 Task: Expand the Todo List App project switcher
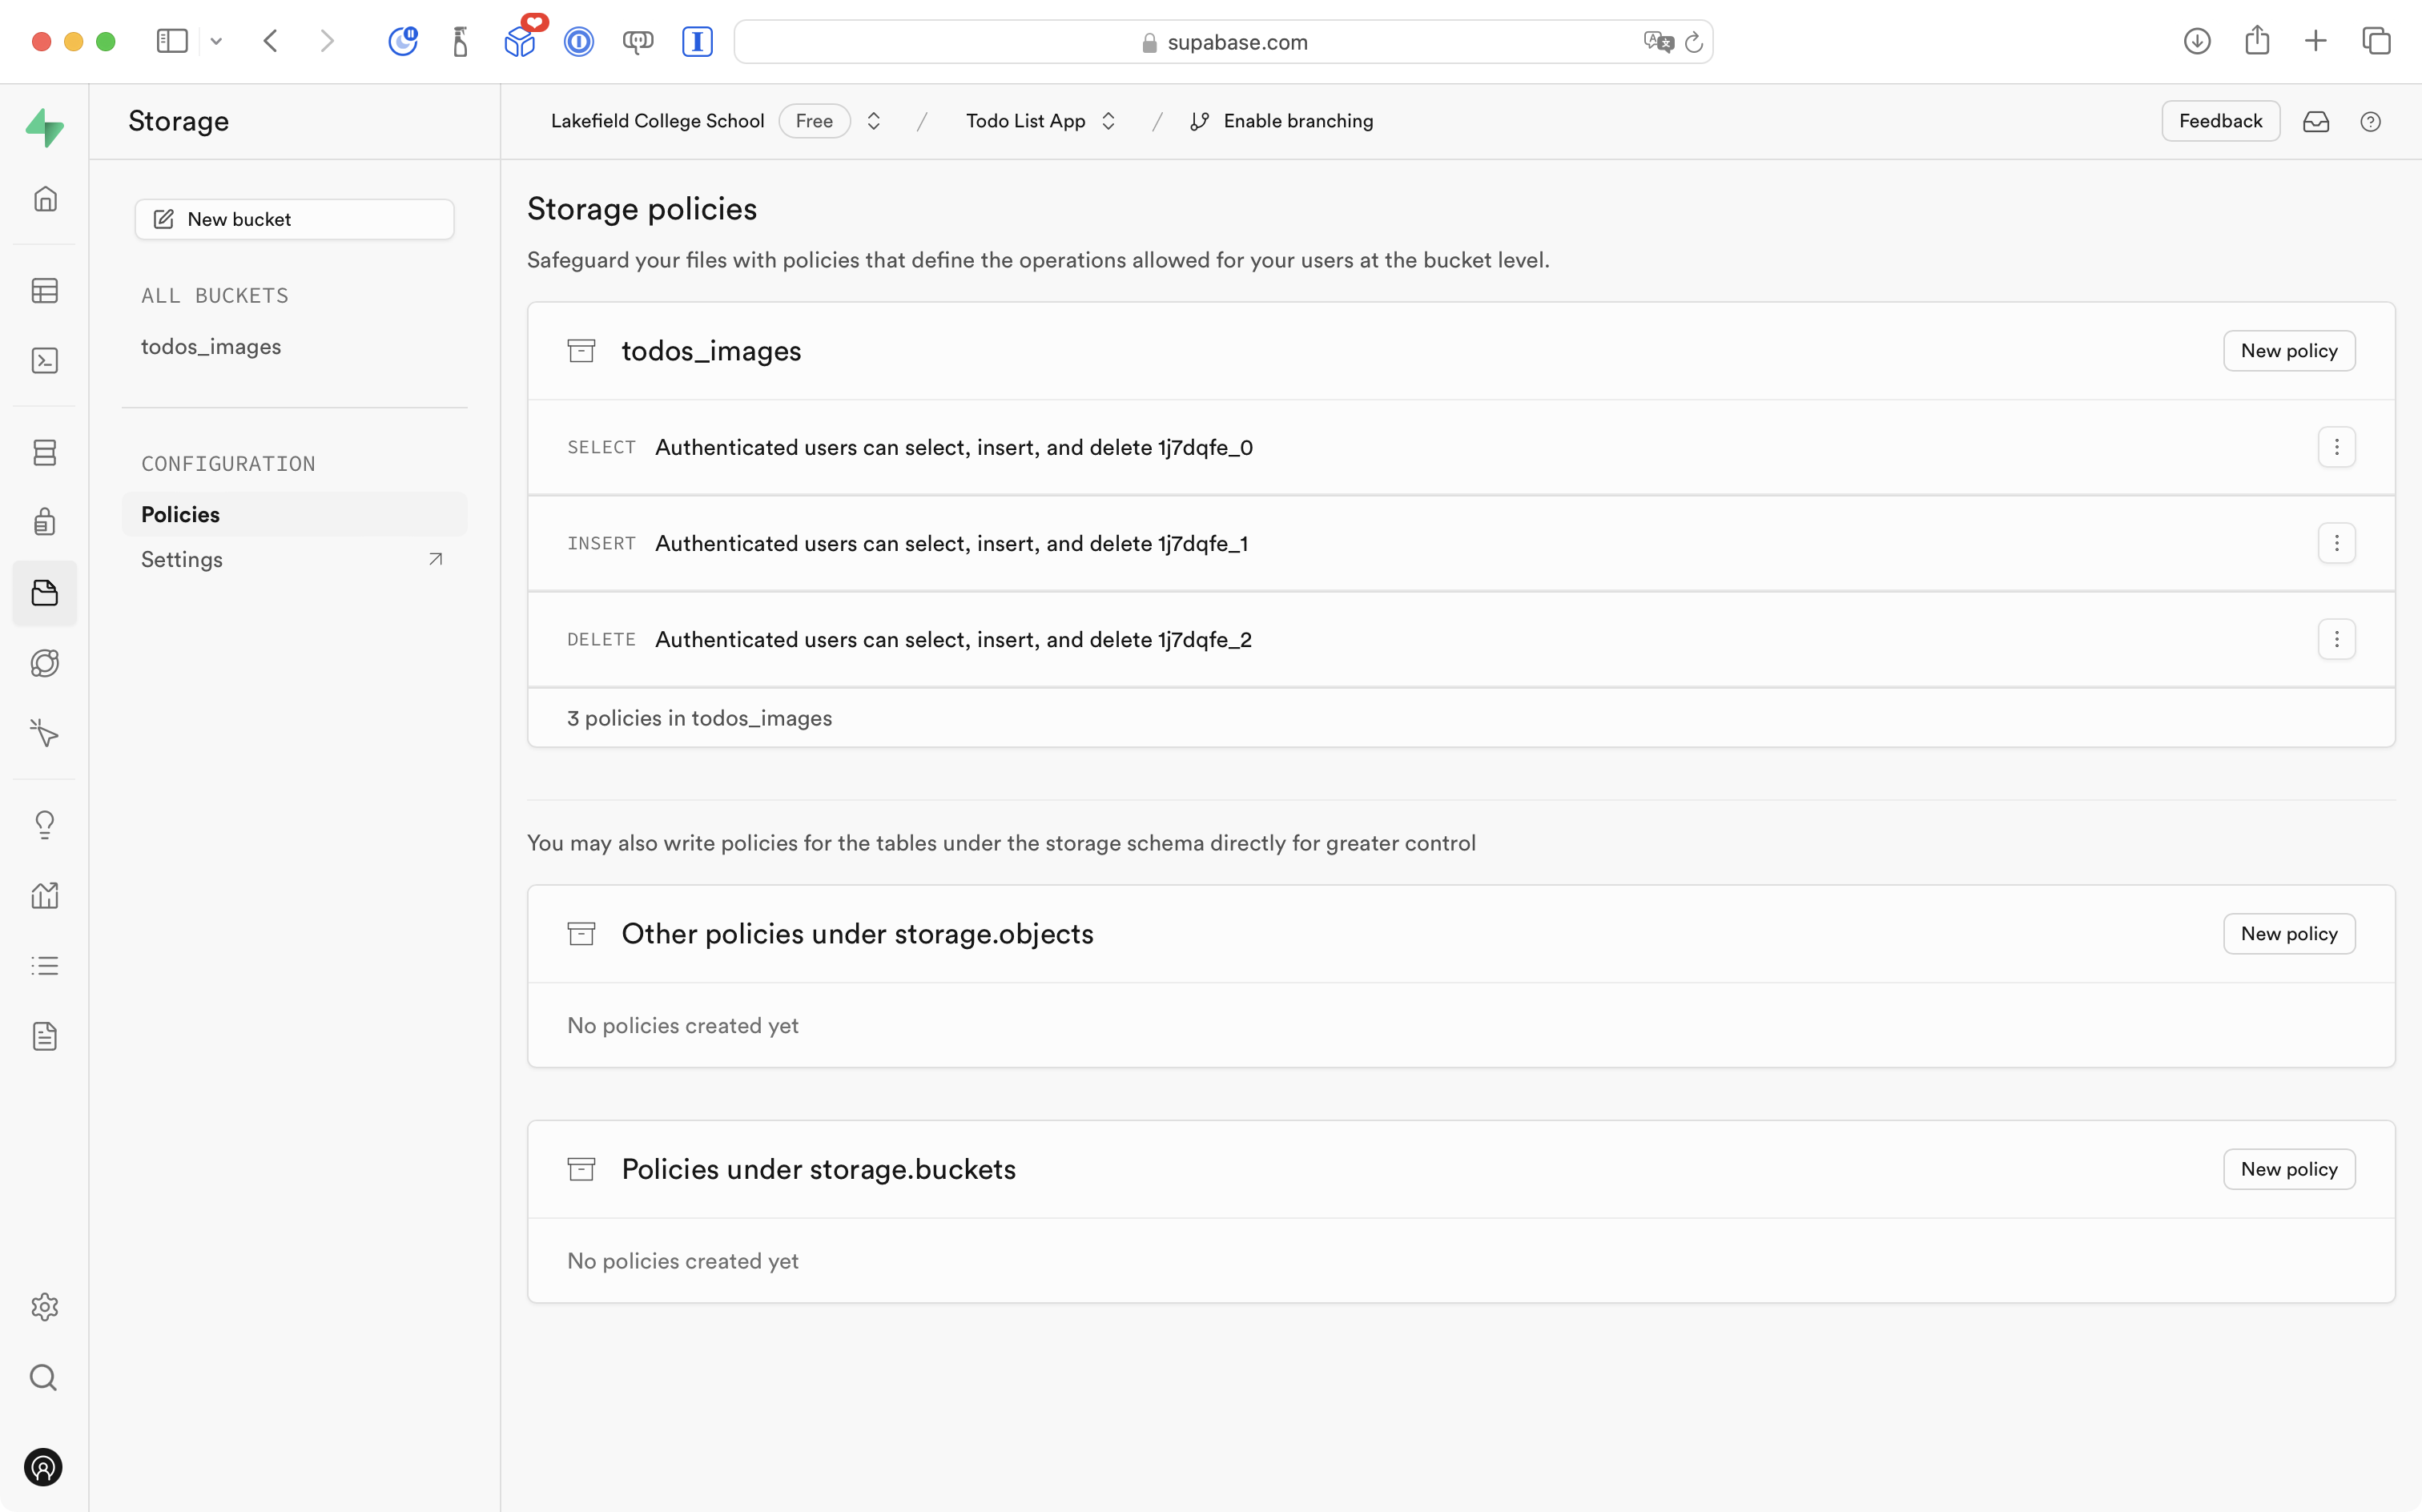pyautogui.click(x=1108, y=121)
